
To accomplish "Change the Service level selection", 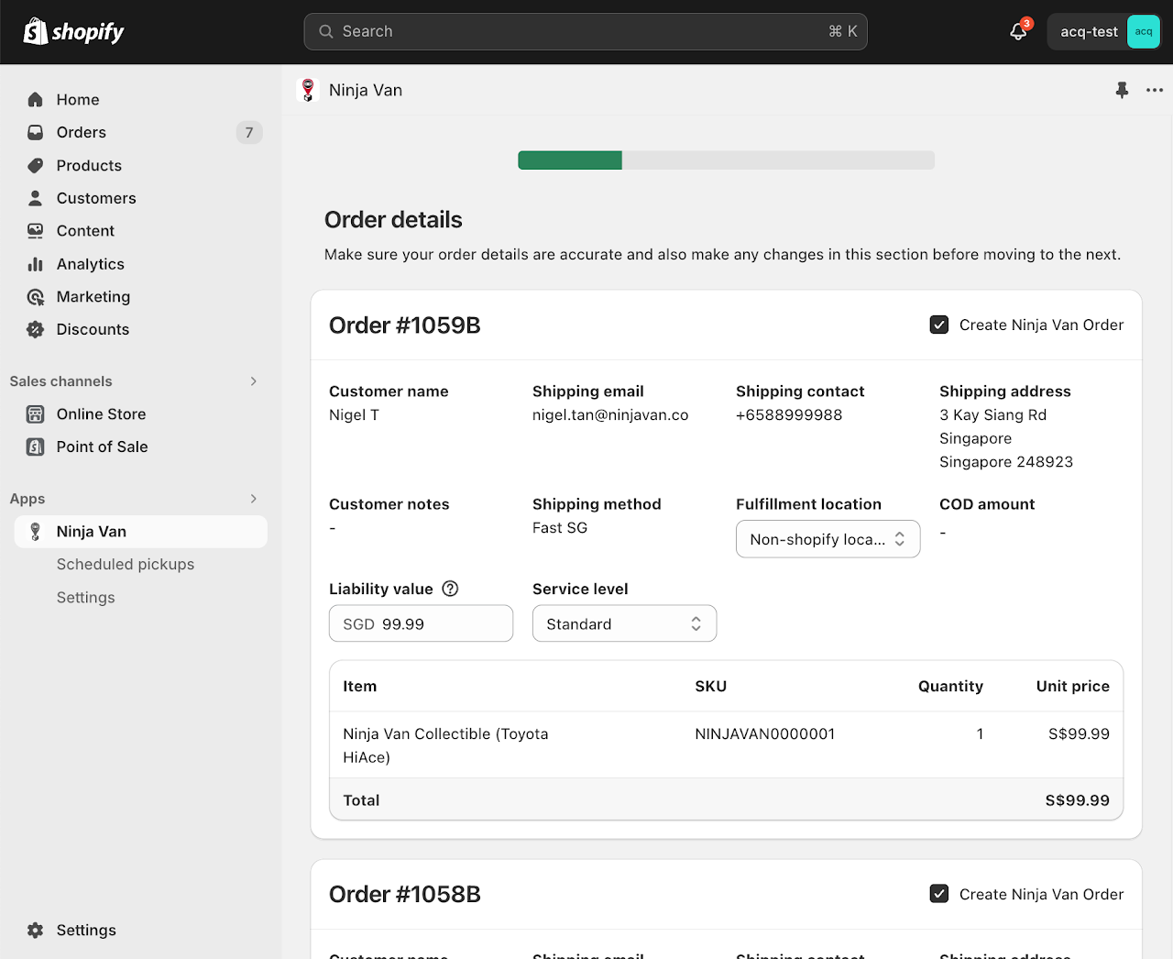I will pos(624,623).
